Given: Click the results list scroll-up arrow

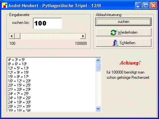Looking at the screenshot, I should coord(98,60).
